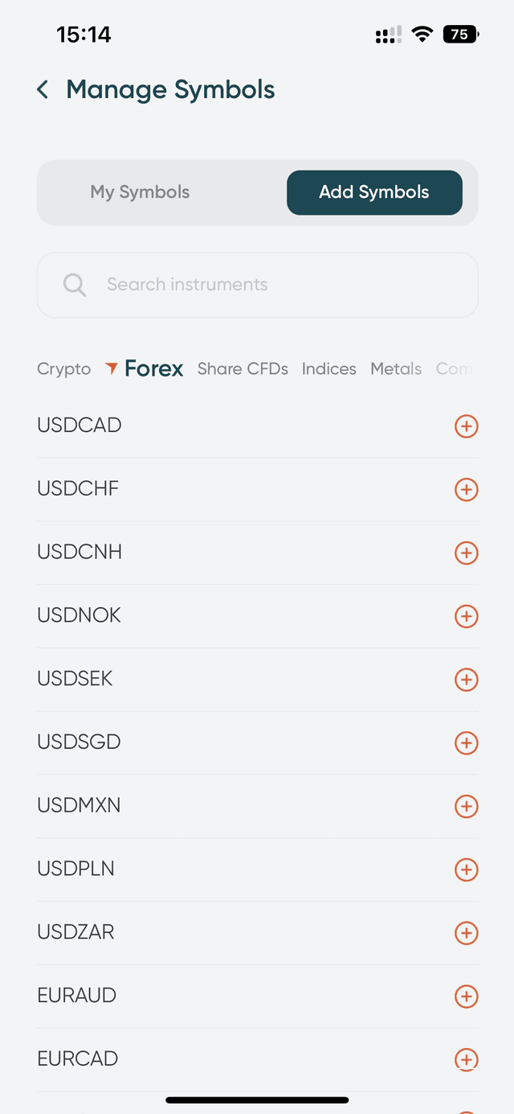Add USDNOK to my symbols
Screen dimensions: 514x1114
(466, 616)
